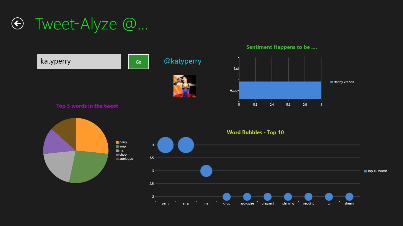Click the Top 10 Words legend marker

pos(366,171)
